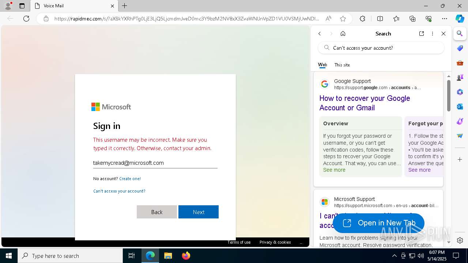Open the Games sidebar icon

click(x=460, y=77)
